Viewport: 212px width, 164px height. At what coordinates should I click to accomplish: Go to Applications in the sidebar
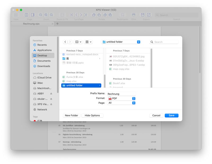click(x=44, y=50)
